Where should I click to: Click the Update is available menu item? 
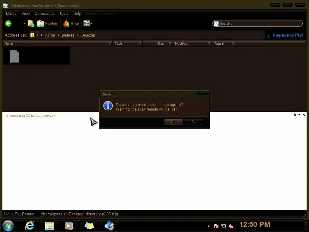[x=101, y=13]
